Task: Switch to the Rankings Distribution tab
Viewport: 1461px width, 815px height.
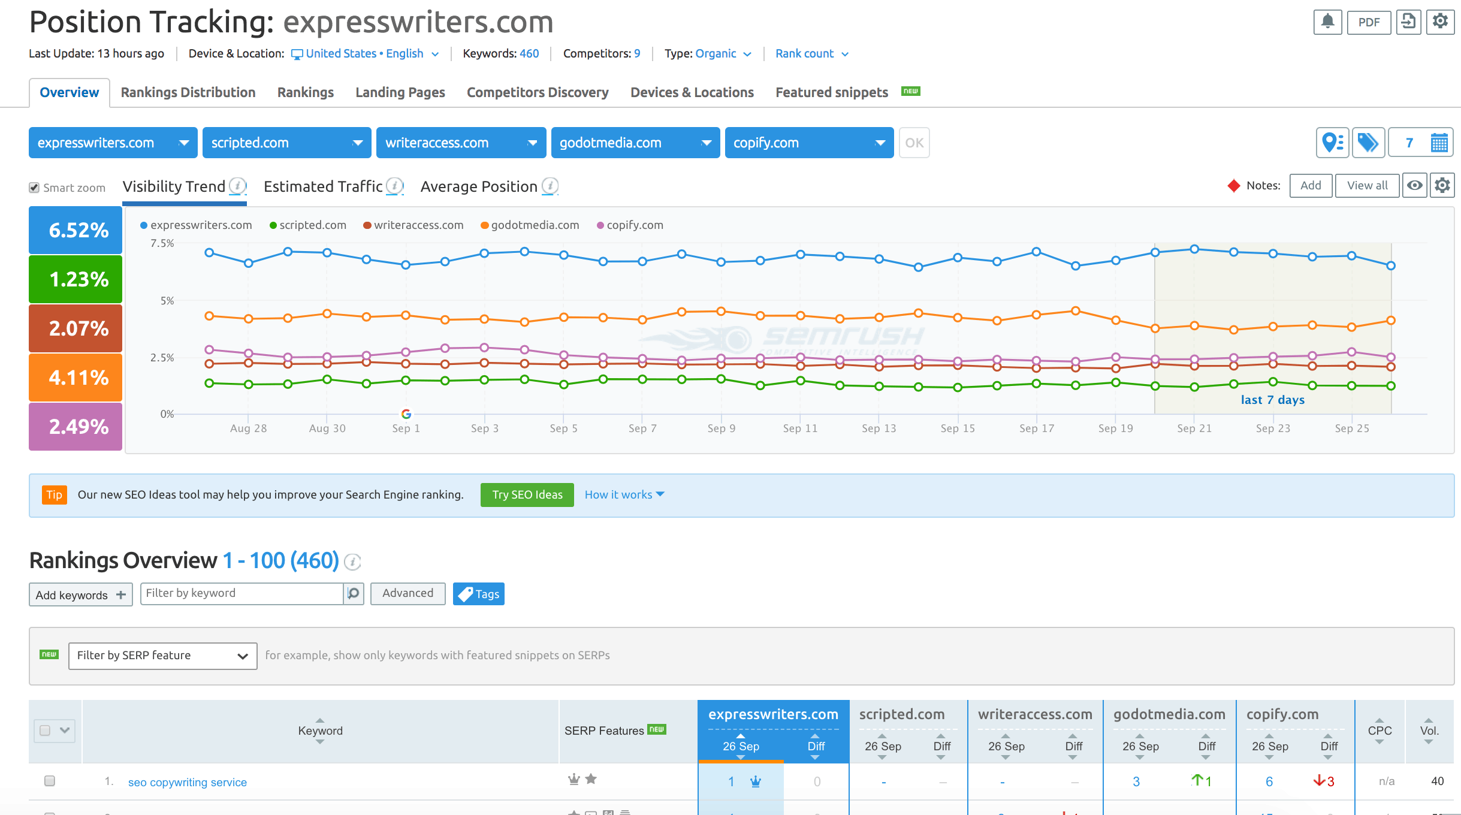Action: (x=188, y=92)
